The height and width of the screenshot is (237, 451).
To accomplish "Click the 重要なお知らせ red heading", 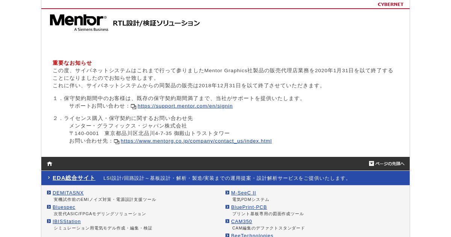I will pos(72,63).
